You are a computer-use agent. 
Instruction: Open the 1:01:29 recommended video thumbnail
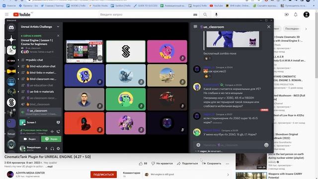[251, 162]
